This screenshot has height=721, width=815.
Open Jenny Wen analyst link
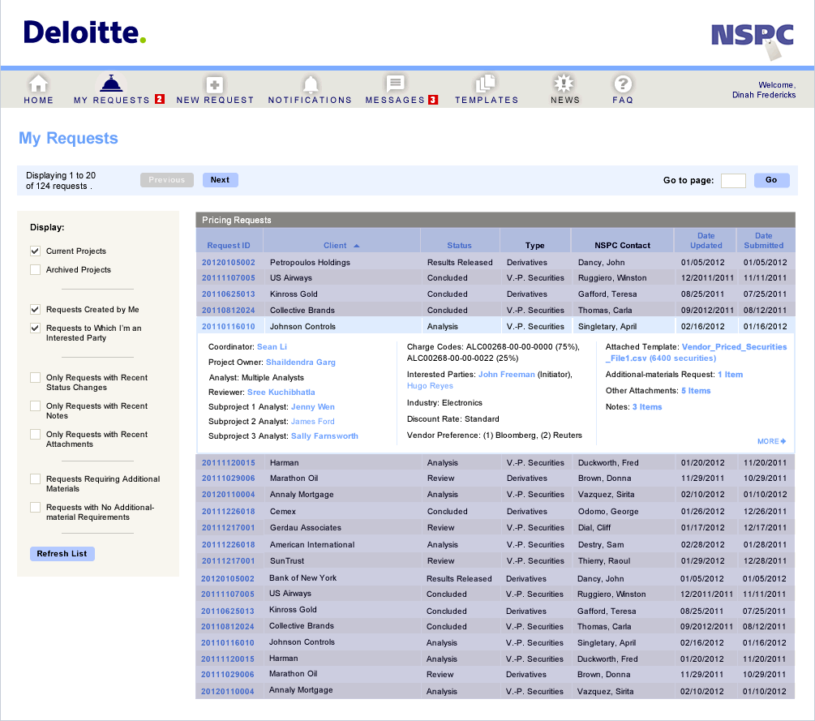[313, 407]
